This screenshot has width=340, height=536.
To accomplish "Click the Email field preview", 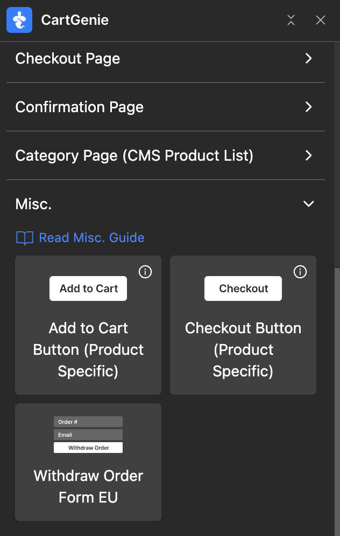I will tap(88, 435).
